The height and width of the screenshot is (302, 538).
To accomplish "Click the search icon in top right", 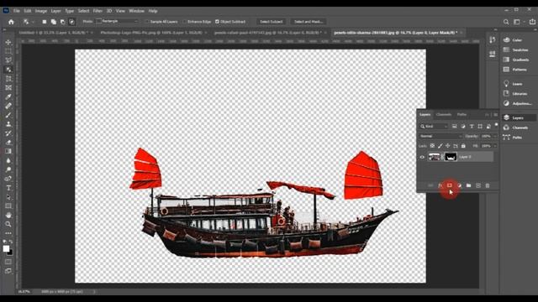I will click(x=506, y=22).
